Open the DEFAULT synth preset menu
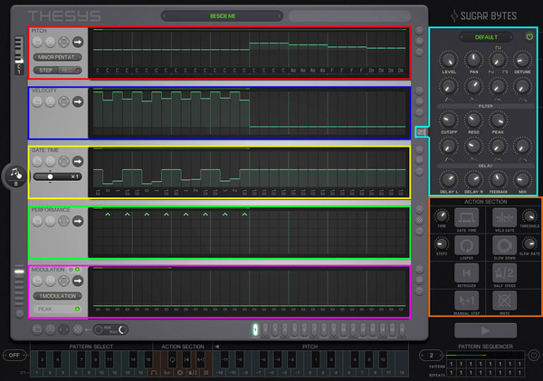543x381 pixels. [486, 37]
